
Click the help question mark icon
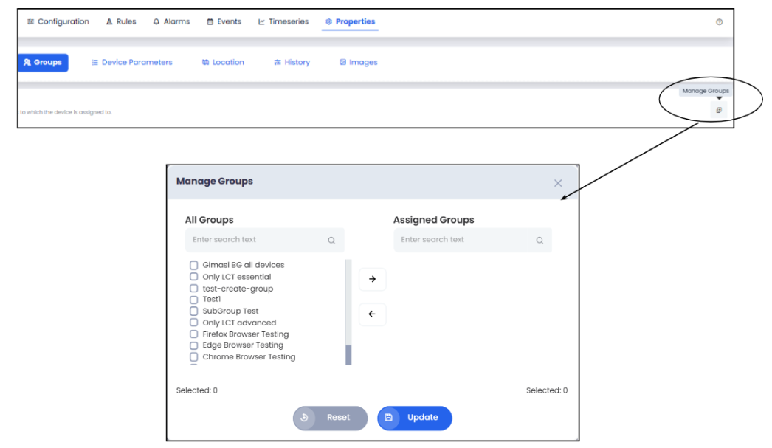[719, 22]
